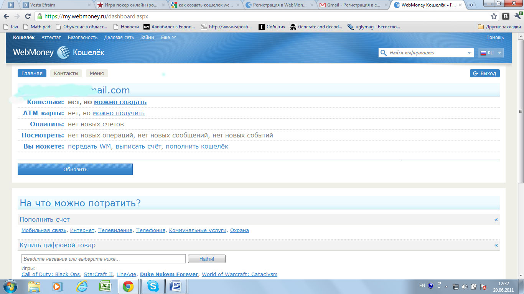
Task: Click the пополнить кошелёк link
Action: (197, 147)
